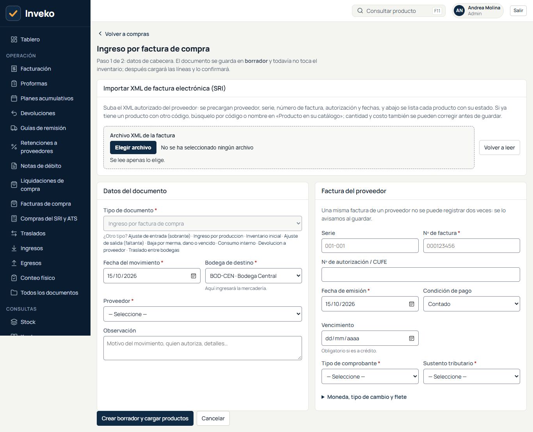Click the Proformas clipboard icon
The height and width of the screenshot is (432, 533).
coord(14,84)
